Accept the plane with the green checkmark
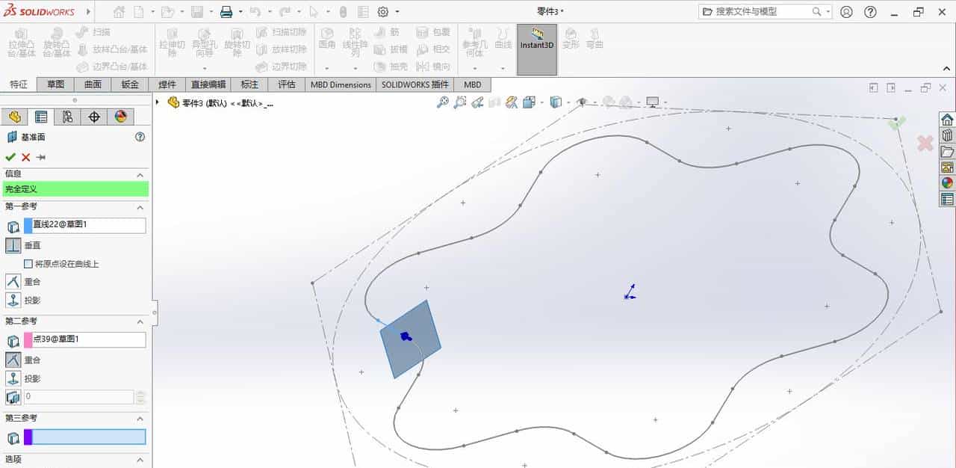Screen dimensions: 956x468 [x=10, y=157]
